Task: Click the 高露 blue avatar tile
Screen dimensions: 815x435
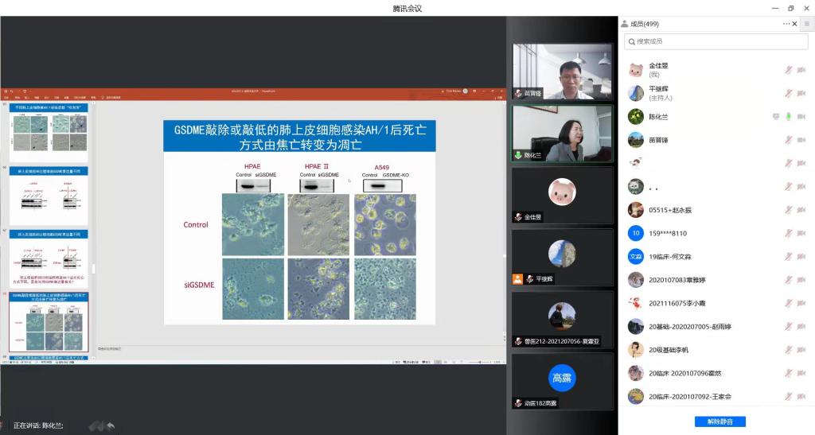Action: (562, 378)
